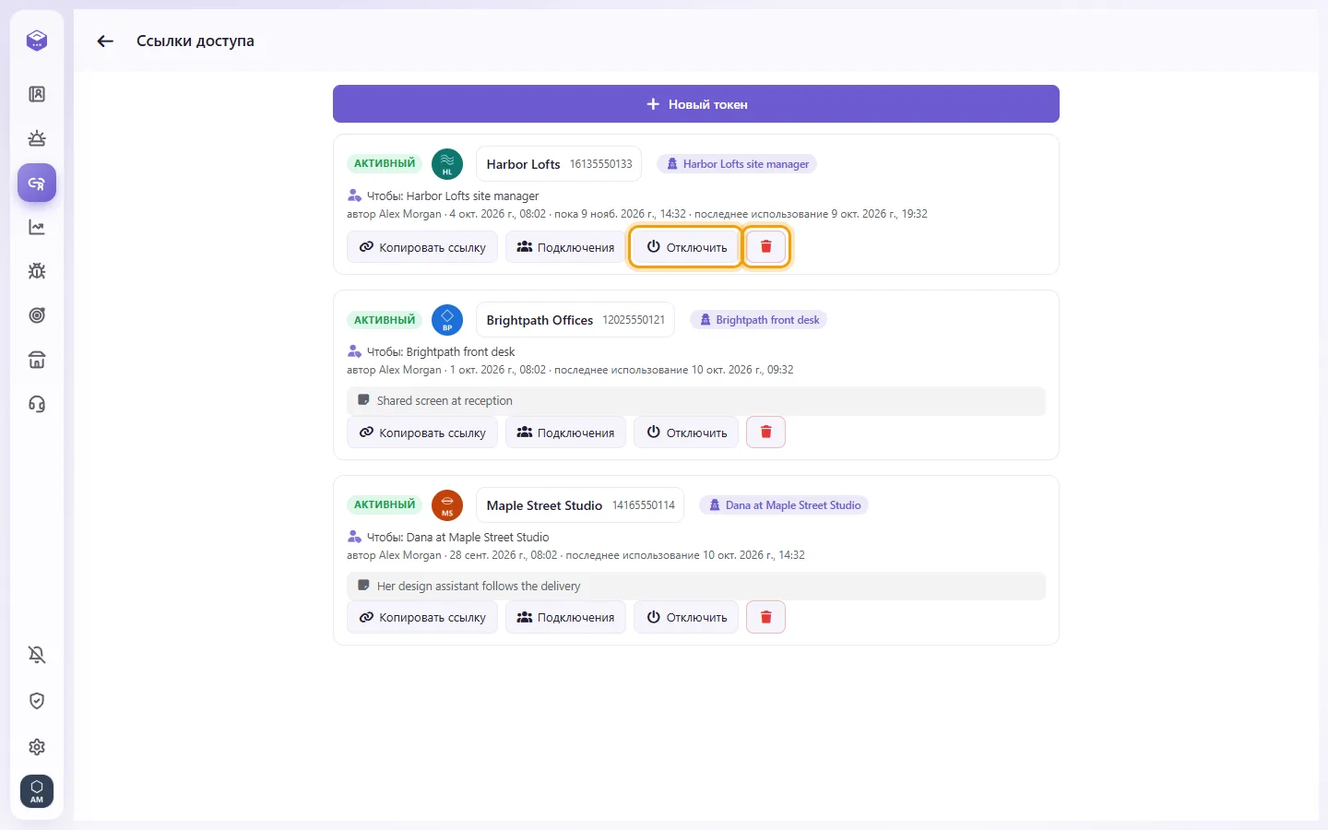Click the muted bell notifications icon

coord(37,655)
